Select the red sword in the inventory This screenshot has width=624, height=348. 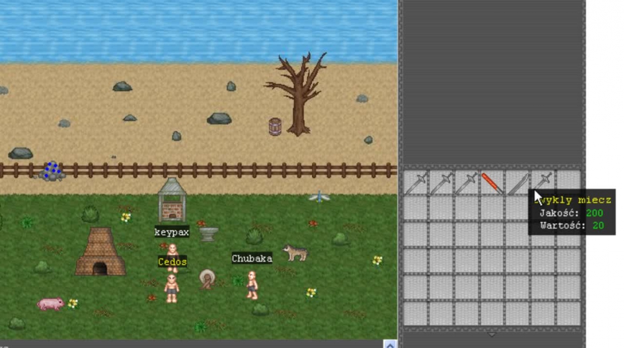[x=492, y=183]
